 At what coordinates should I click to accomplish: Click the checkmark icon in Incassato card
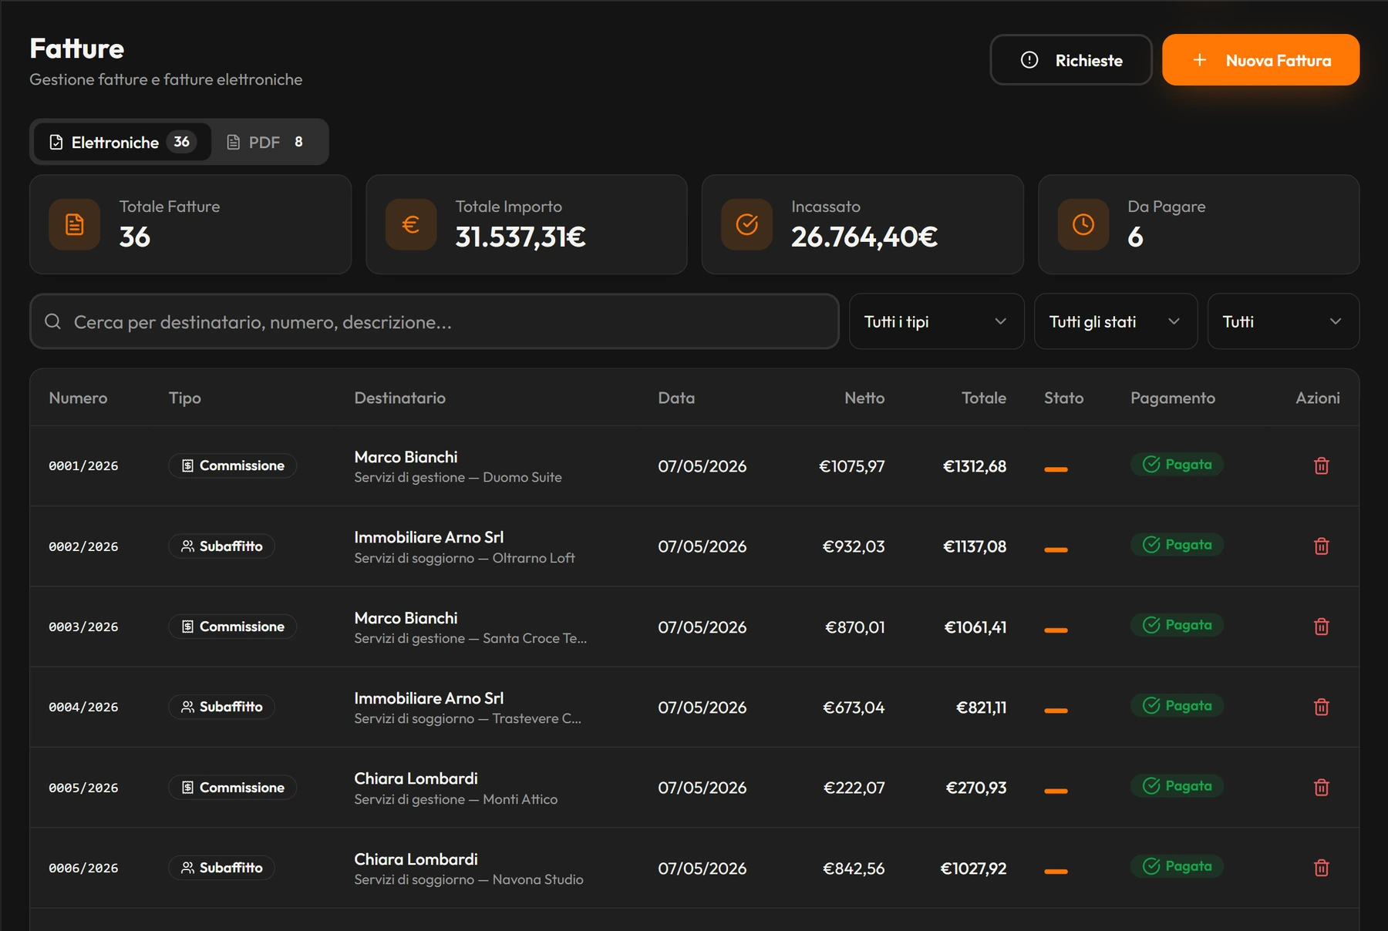click(x=747, y=224)
